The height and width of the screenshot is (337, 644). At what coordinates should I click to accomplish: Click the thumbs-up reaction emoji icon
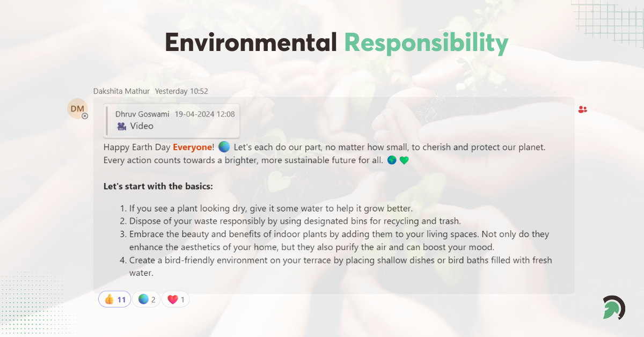(x=109, y=298)
